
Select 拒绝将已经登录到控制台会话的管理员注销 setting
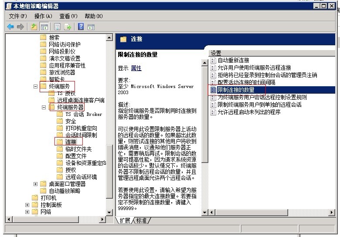(x=267, y=75)
